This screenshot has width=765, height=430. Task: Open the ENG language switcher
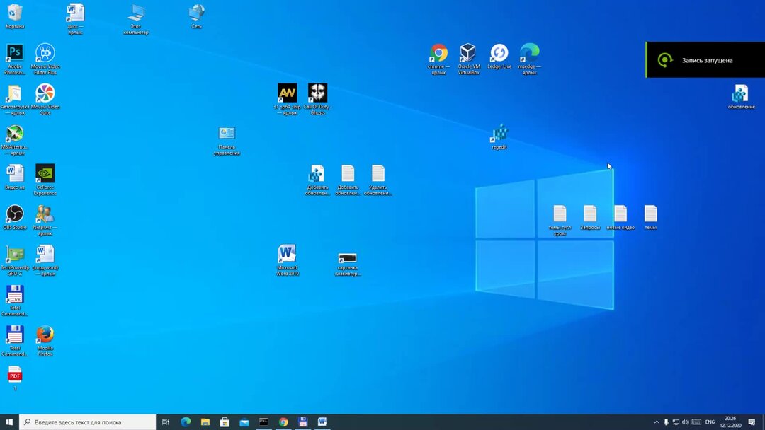(x=710, y=422)
